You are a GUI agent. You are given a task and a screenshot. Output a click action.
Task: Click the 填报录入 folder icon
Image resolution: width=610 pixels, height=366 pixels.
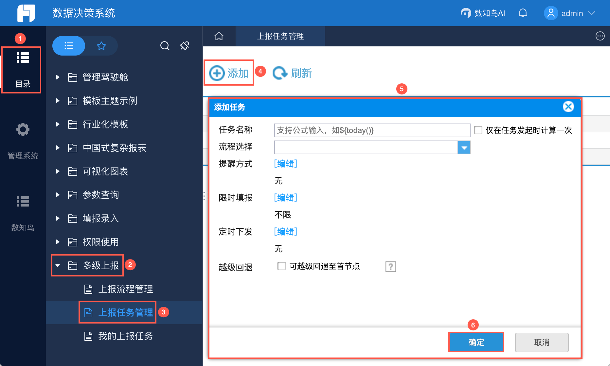(72, 218)
